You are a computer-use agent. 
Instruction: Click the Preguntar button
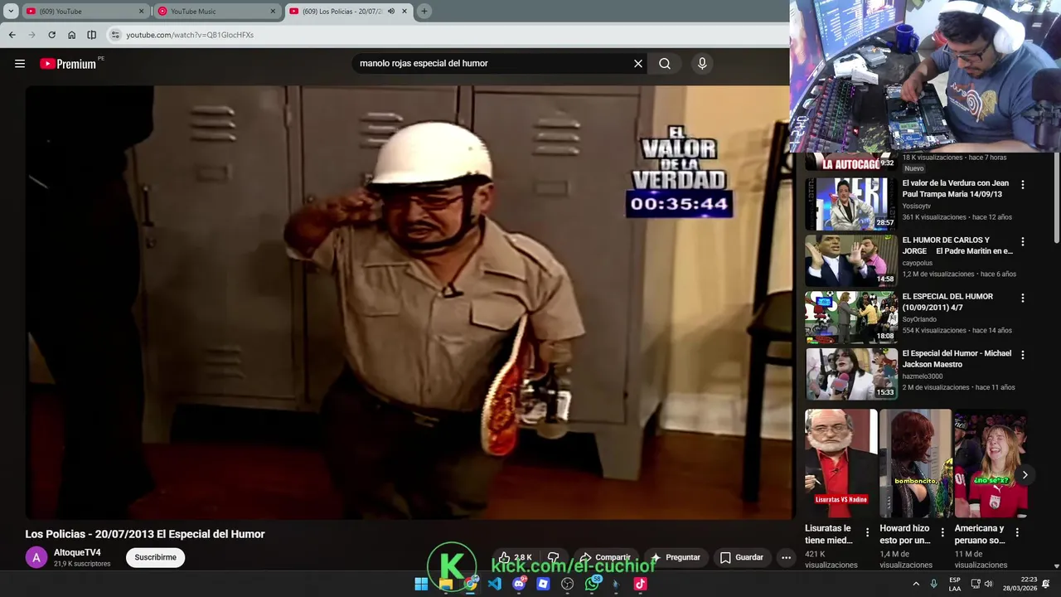[676, 557]
